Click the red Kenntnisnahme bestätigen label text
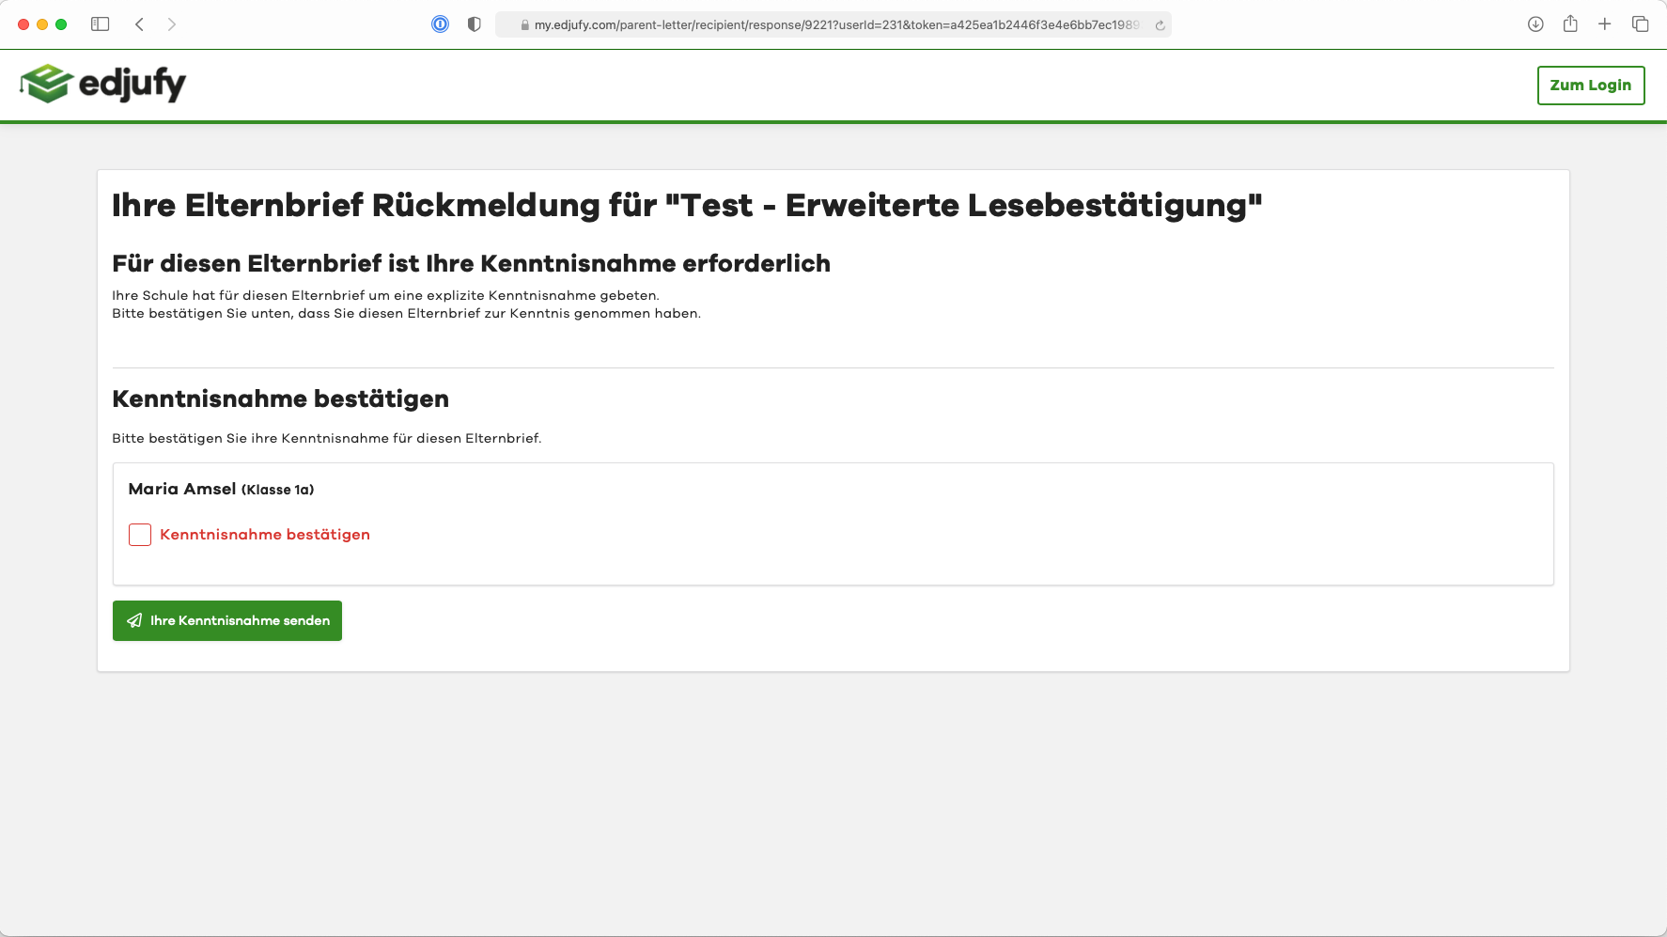The image size is (1667, 937). 265,535
